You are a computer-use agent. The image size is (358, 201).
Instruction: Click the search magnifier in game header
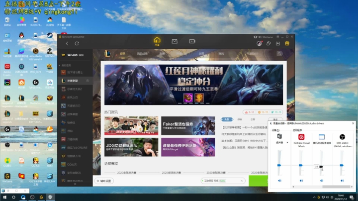(279, 53)
